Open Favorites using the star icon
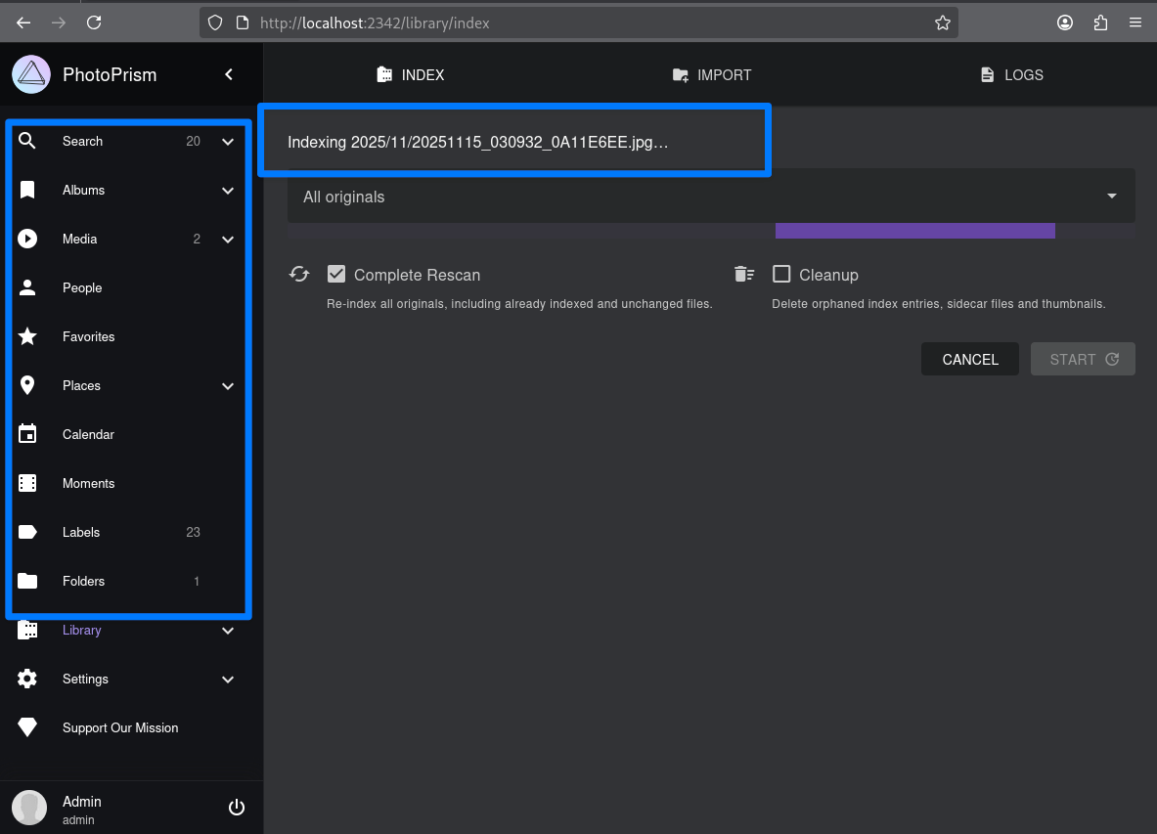The height and width of the screenshot is (834, 1157). coord(27,336)
